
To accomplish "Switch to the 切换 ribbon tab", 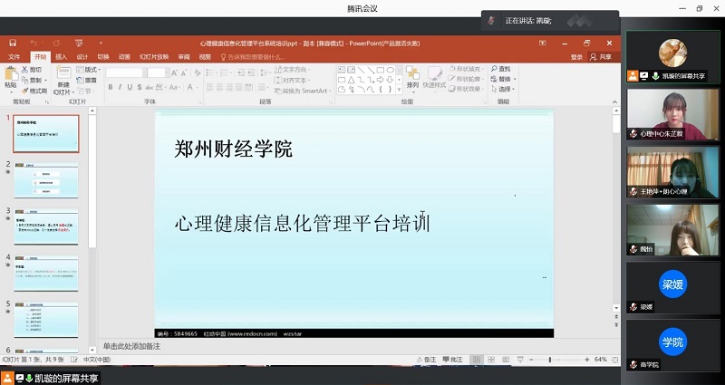I will (x=103, y=57).
